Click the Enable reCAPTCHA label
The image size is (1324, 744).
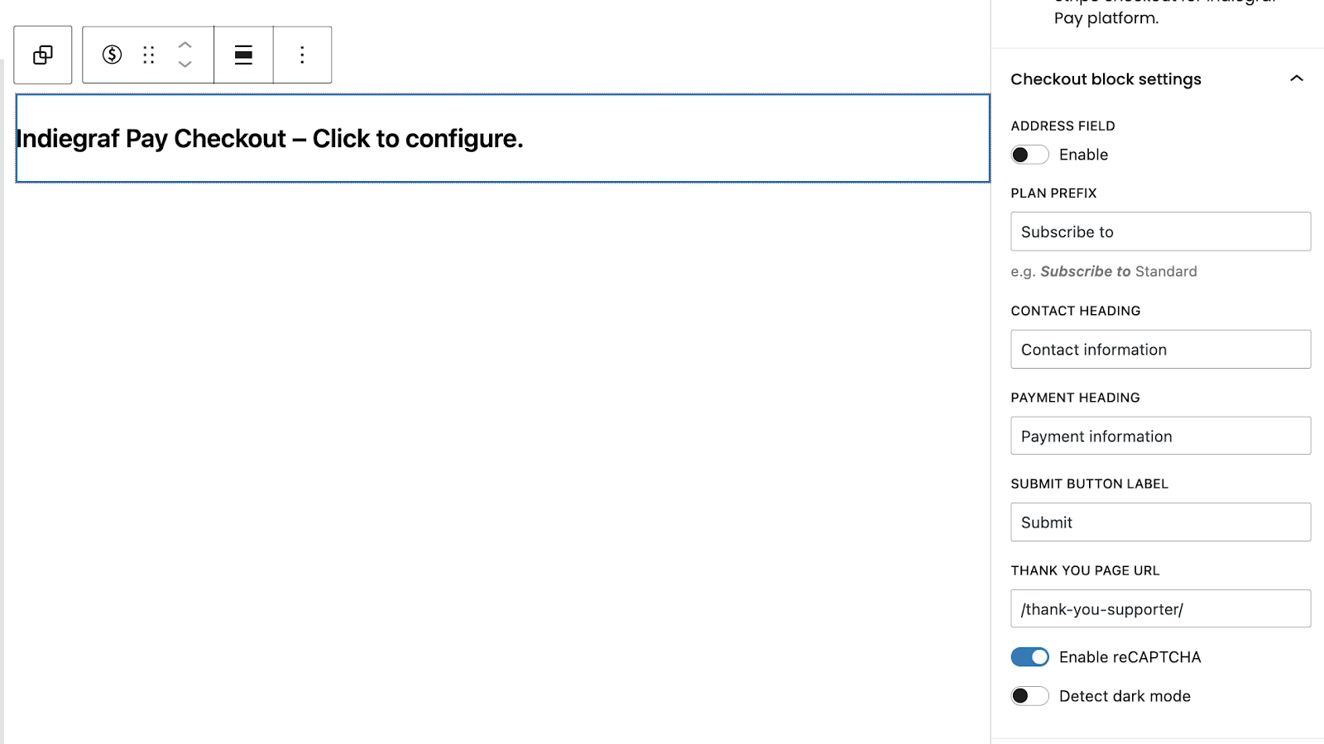pos(1130,657)
